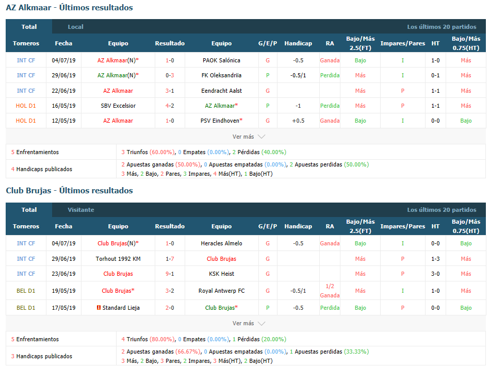Click the 1/2 Ganada handicap outcome

(x=330, y=291)
